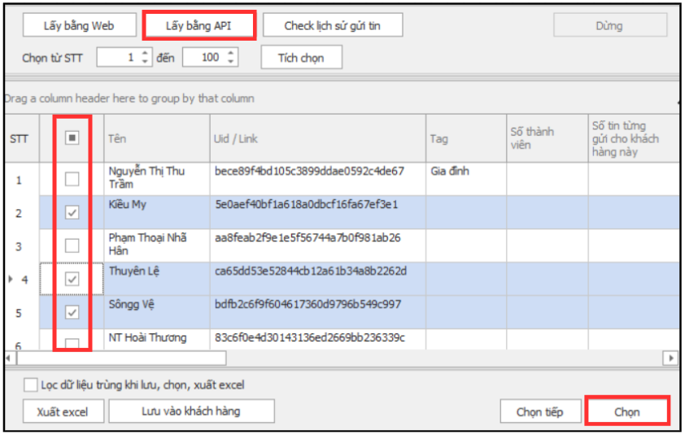The height and width of the screenshot is (435, 685).
Task: Open "Check lịch sử gửi tin"
Action: (332, 25)
